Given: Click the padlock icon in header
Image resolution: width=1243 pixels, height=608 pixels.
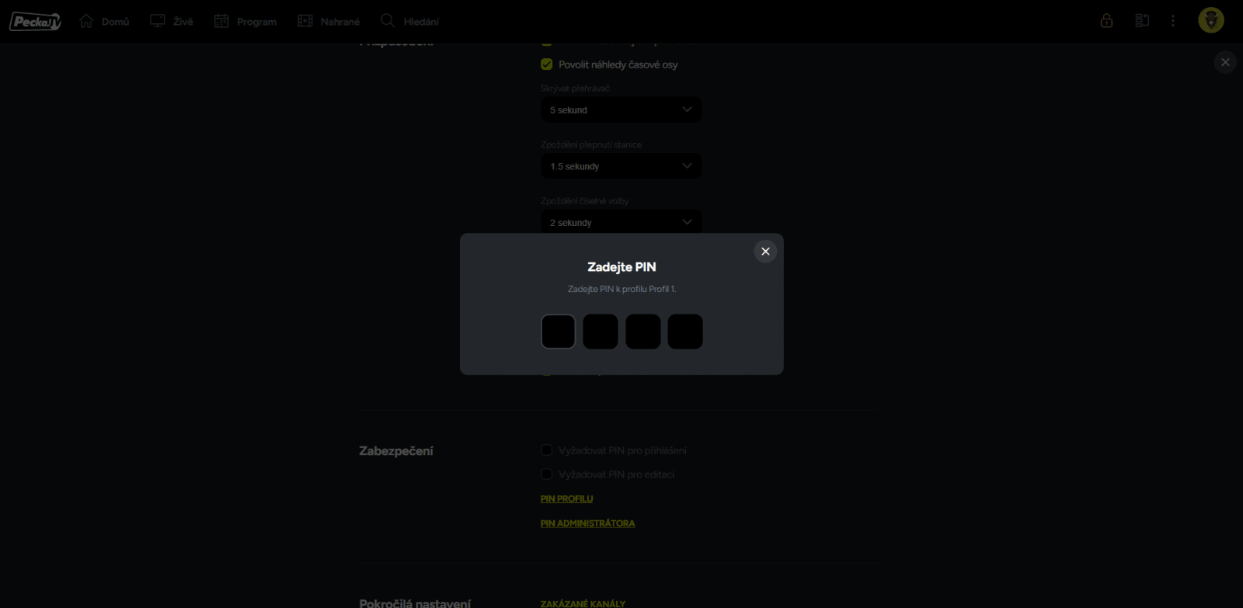Looking at the screenshot, I should point(1106,21).
